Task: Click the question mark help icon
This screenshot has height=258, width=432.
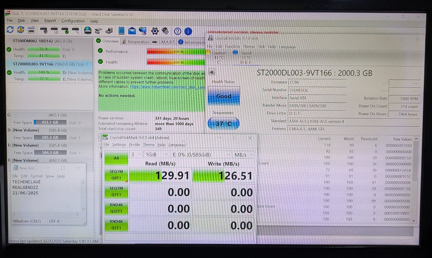Action: [x=177, y=31]
